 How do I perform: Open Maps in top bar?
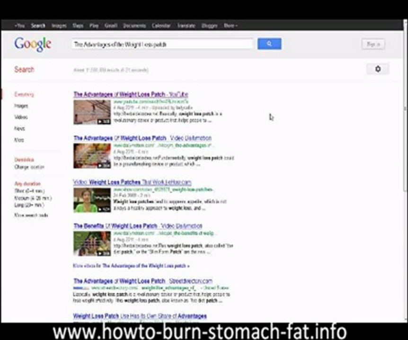[78, 25]
